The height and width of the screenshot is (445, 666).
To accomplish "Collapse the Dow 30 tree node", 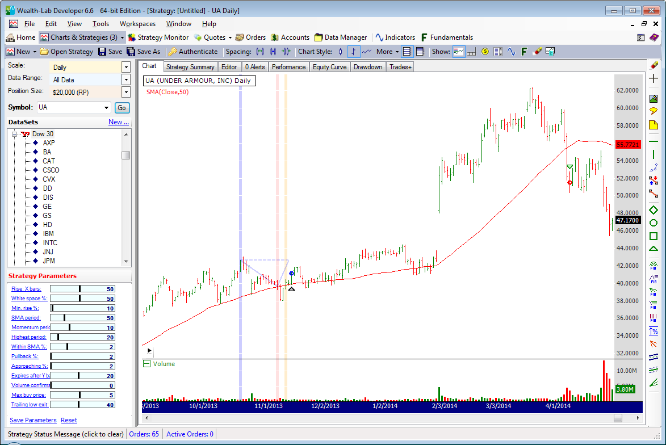I will point(15,134).
